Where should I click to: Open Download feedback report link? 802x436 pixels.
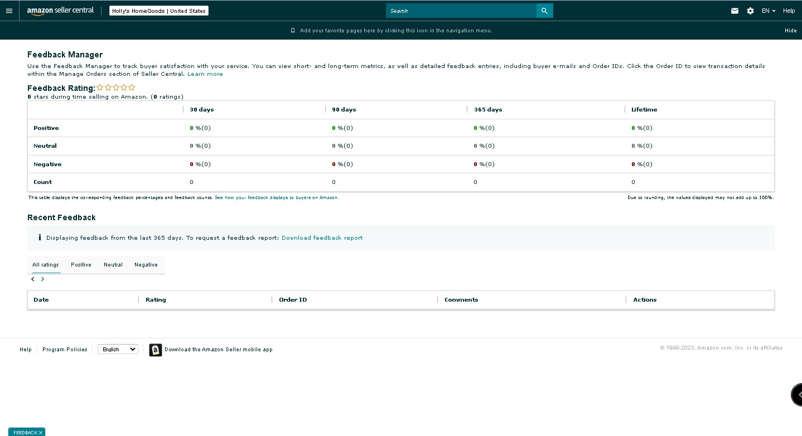[x=322, y=238]
